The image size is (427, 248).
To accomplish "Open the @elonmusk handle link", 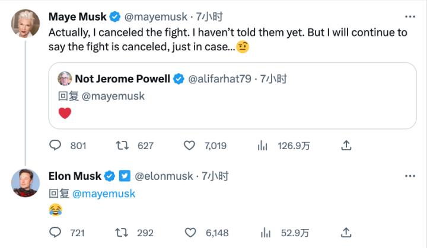I will click(164, 176).
